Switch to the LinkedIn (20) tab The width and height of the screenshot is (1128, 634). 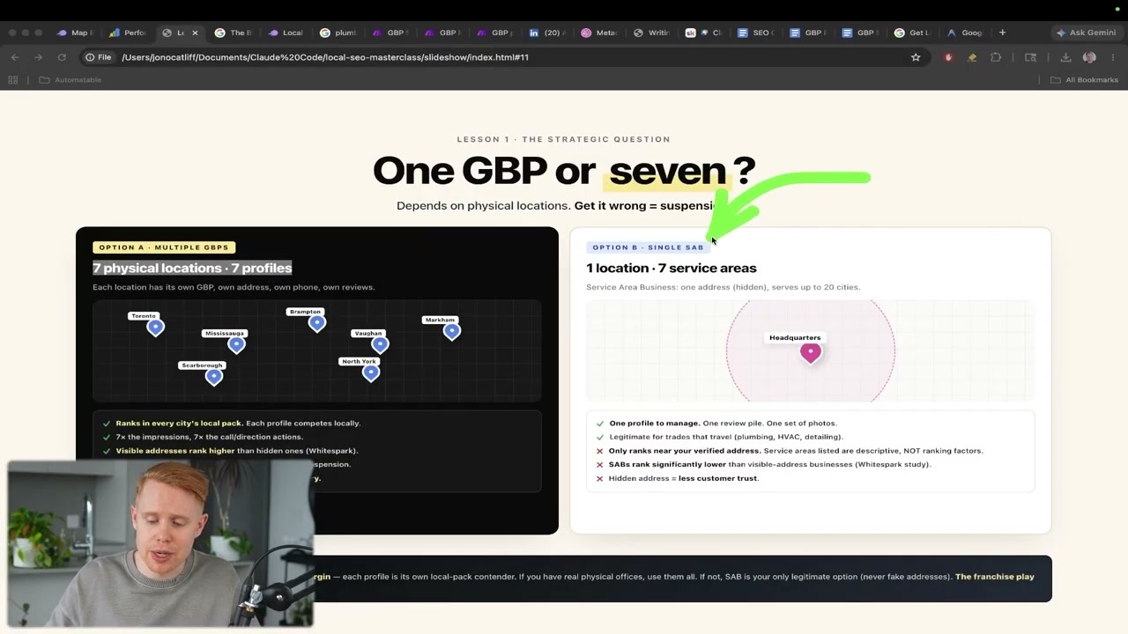pos(546,33)
